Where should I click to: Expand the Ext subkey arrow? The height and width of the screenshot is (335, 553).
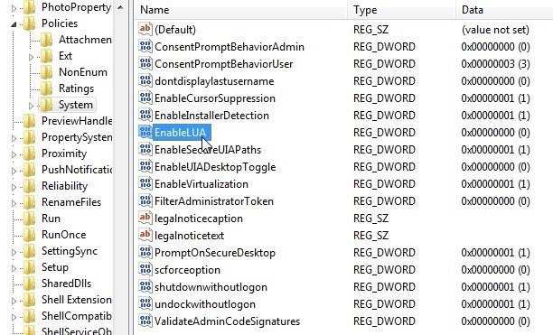point(31,57)
